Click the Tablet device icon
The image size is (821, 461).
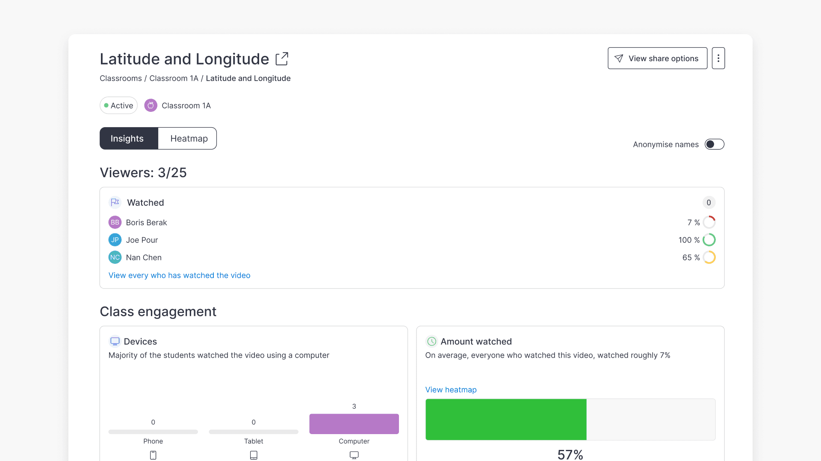click(254, 455)
